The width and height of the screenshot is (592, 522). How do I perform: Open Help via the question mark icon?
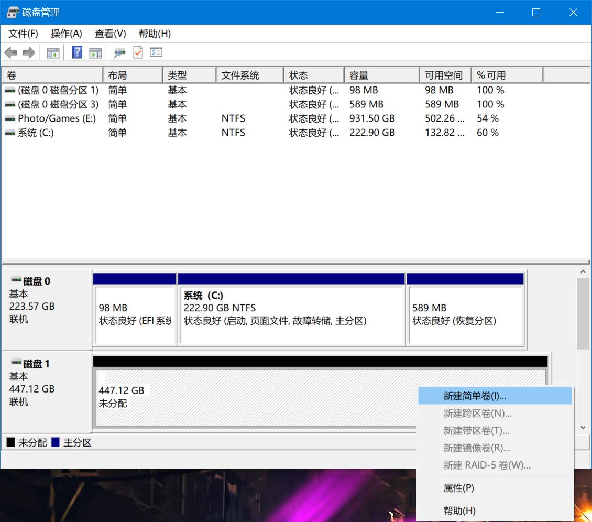tap(76, 52)
